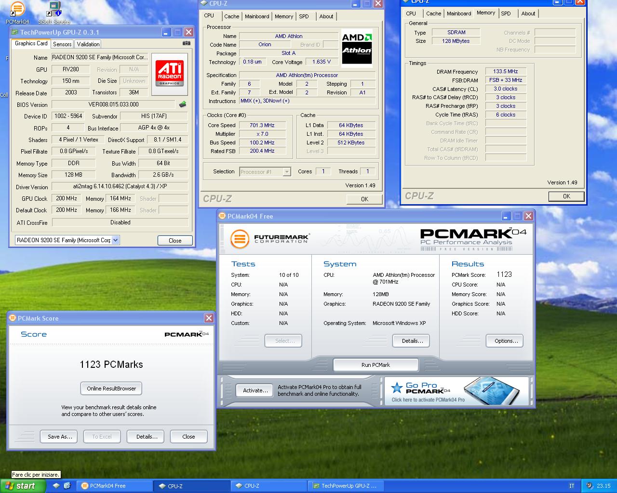Viewport: 617px width, 493px height.
Task: Click the Driver Version field in GPU-Z
Action: (120, 186)
